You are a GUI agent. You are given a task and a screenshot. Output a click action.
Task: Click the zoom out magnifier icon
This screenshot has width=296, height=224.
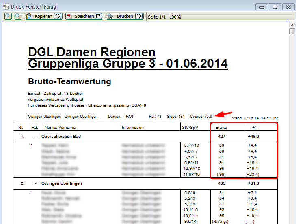[x=18, y=16]
